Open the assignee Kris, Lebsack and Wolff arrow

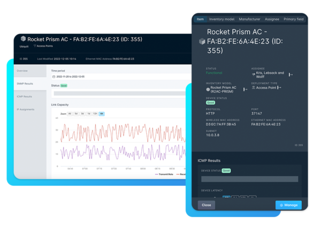[291, 75]
